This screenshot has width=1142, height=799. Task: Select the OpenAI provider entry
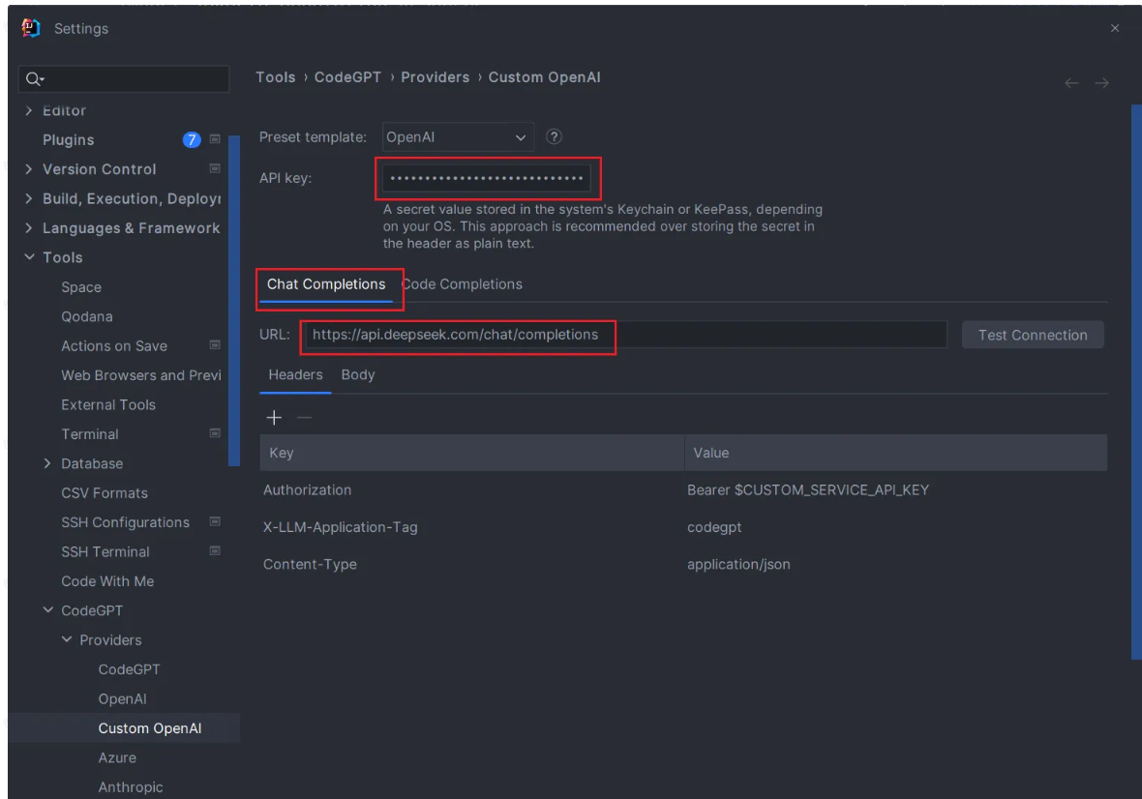122,698
